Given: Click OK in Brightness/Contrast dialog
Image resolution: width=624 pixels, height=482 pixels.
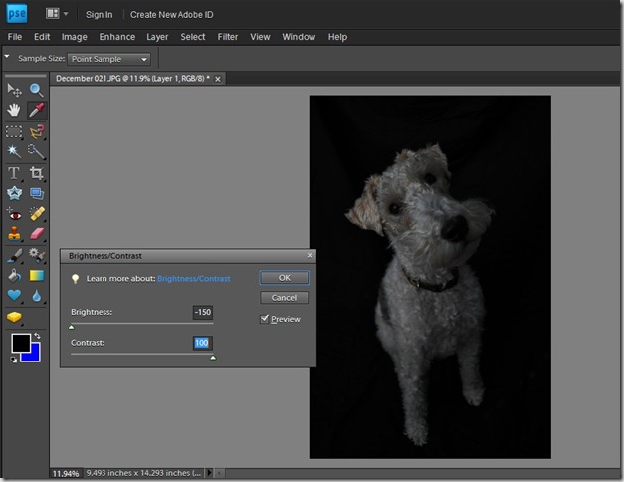Looking at the screenshot, I should tap(284, 278).
